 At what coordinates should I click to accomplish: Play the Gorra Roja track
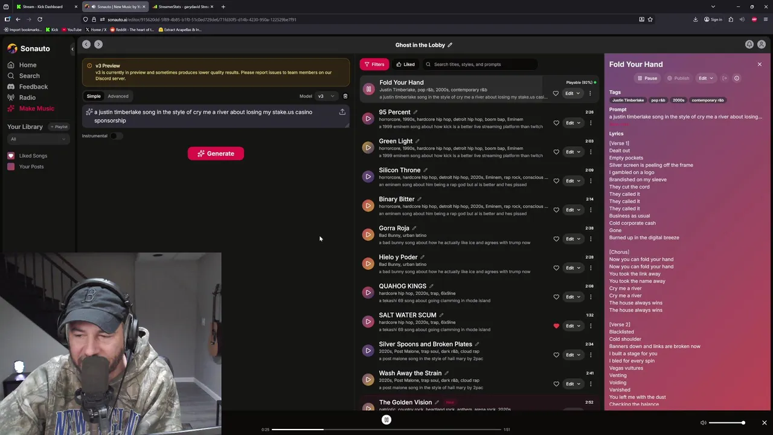368,234
